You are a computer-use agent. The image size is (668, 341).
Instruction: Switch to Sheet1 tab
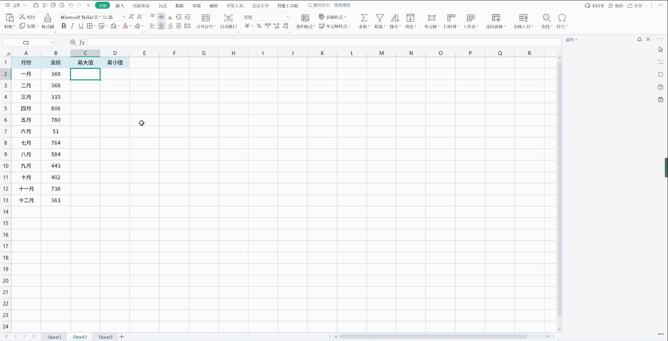pos(54,337)
